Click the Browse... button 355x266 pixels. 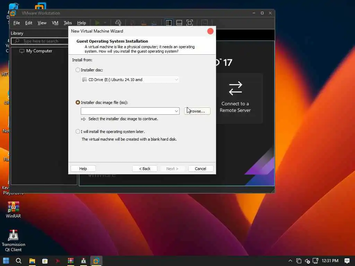coord(197,111)
